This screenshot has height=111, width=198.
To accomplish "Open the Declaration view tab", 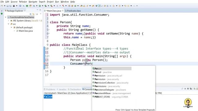I will (x=74, y=89).
